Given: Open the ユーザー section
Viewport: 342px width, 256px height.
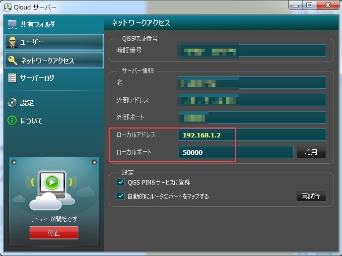Looking at the screenshot, I should (x=54, y=42).
